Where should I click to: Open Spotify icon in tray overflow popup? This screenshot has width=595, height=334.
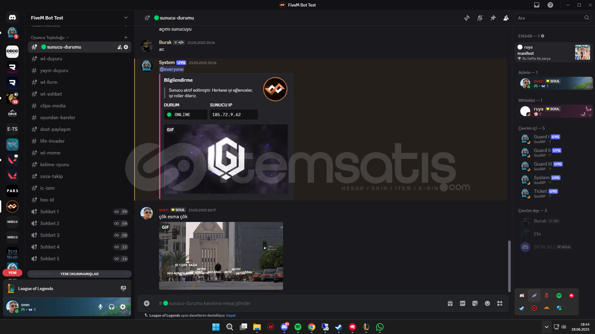point(559,296)
